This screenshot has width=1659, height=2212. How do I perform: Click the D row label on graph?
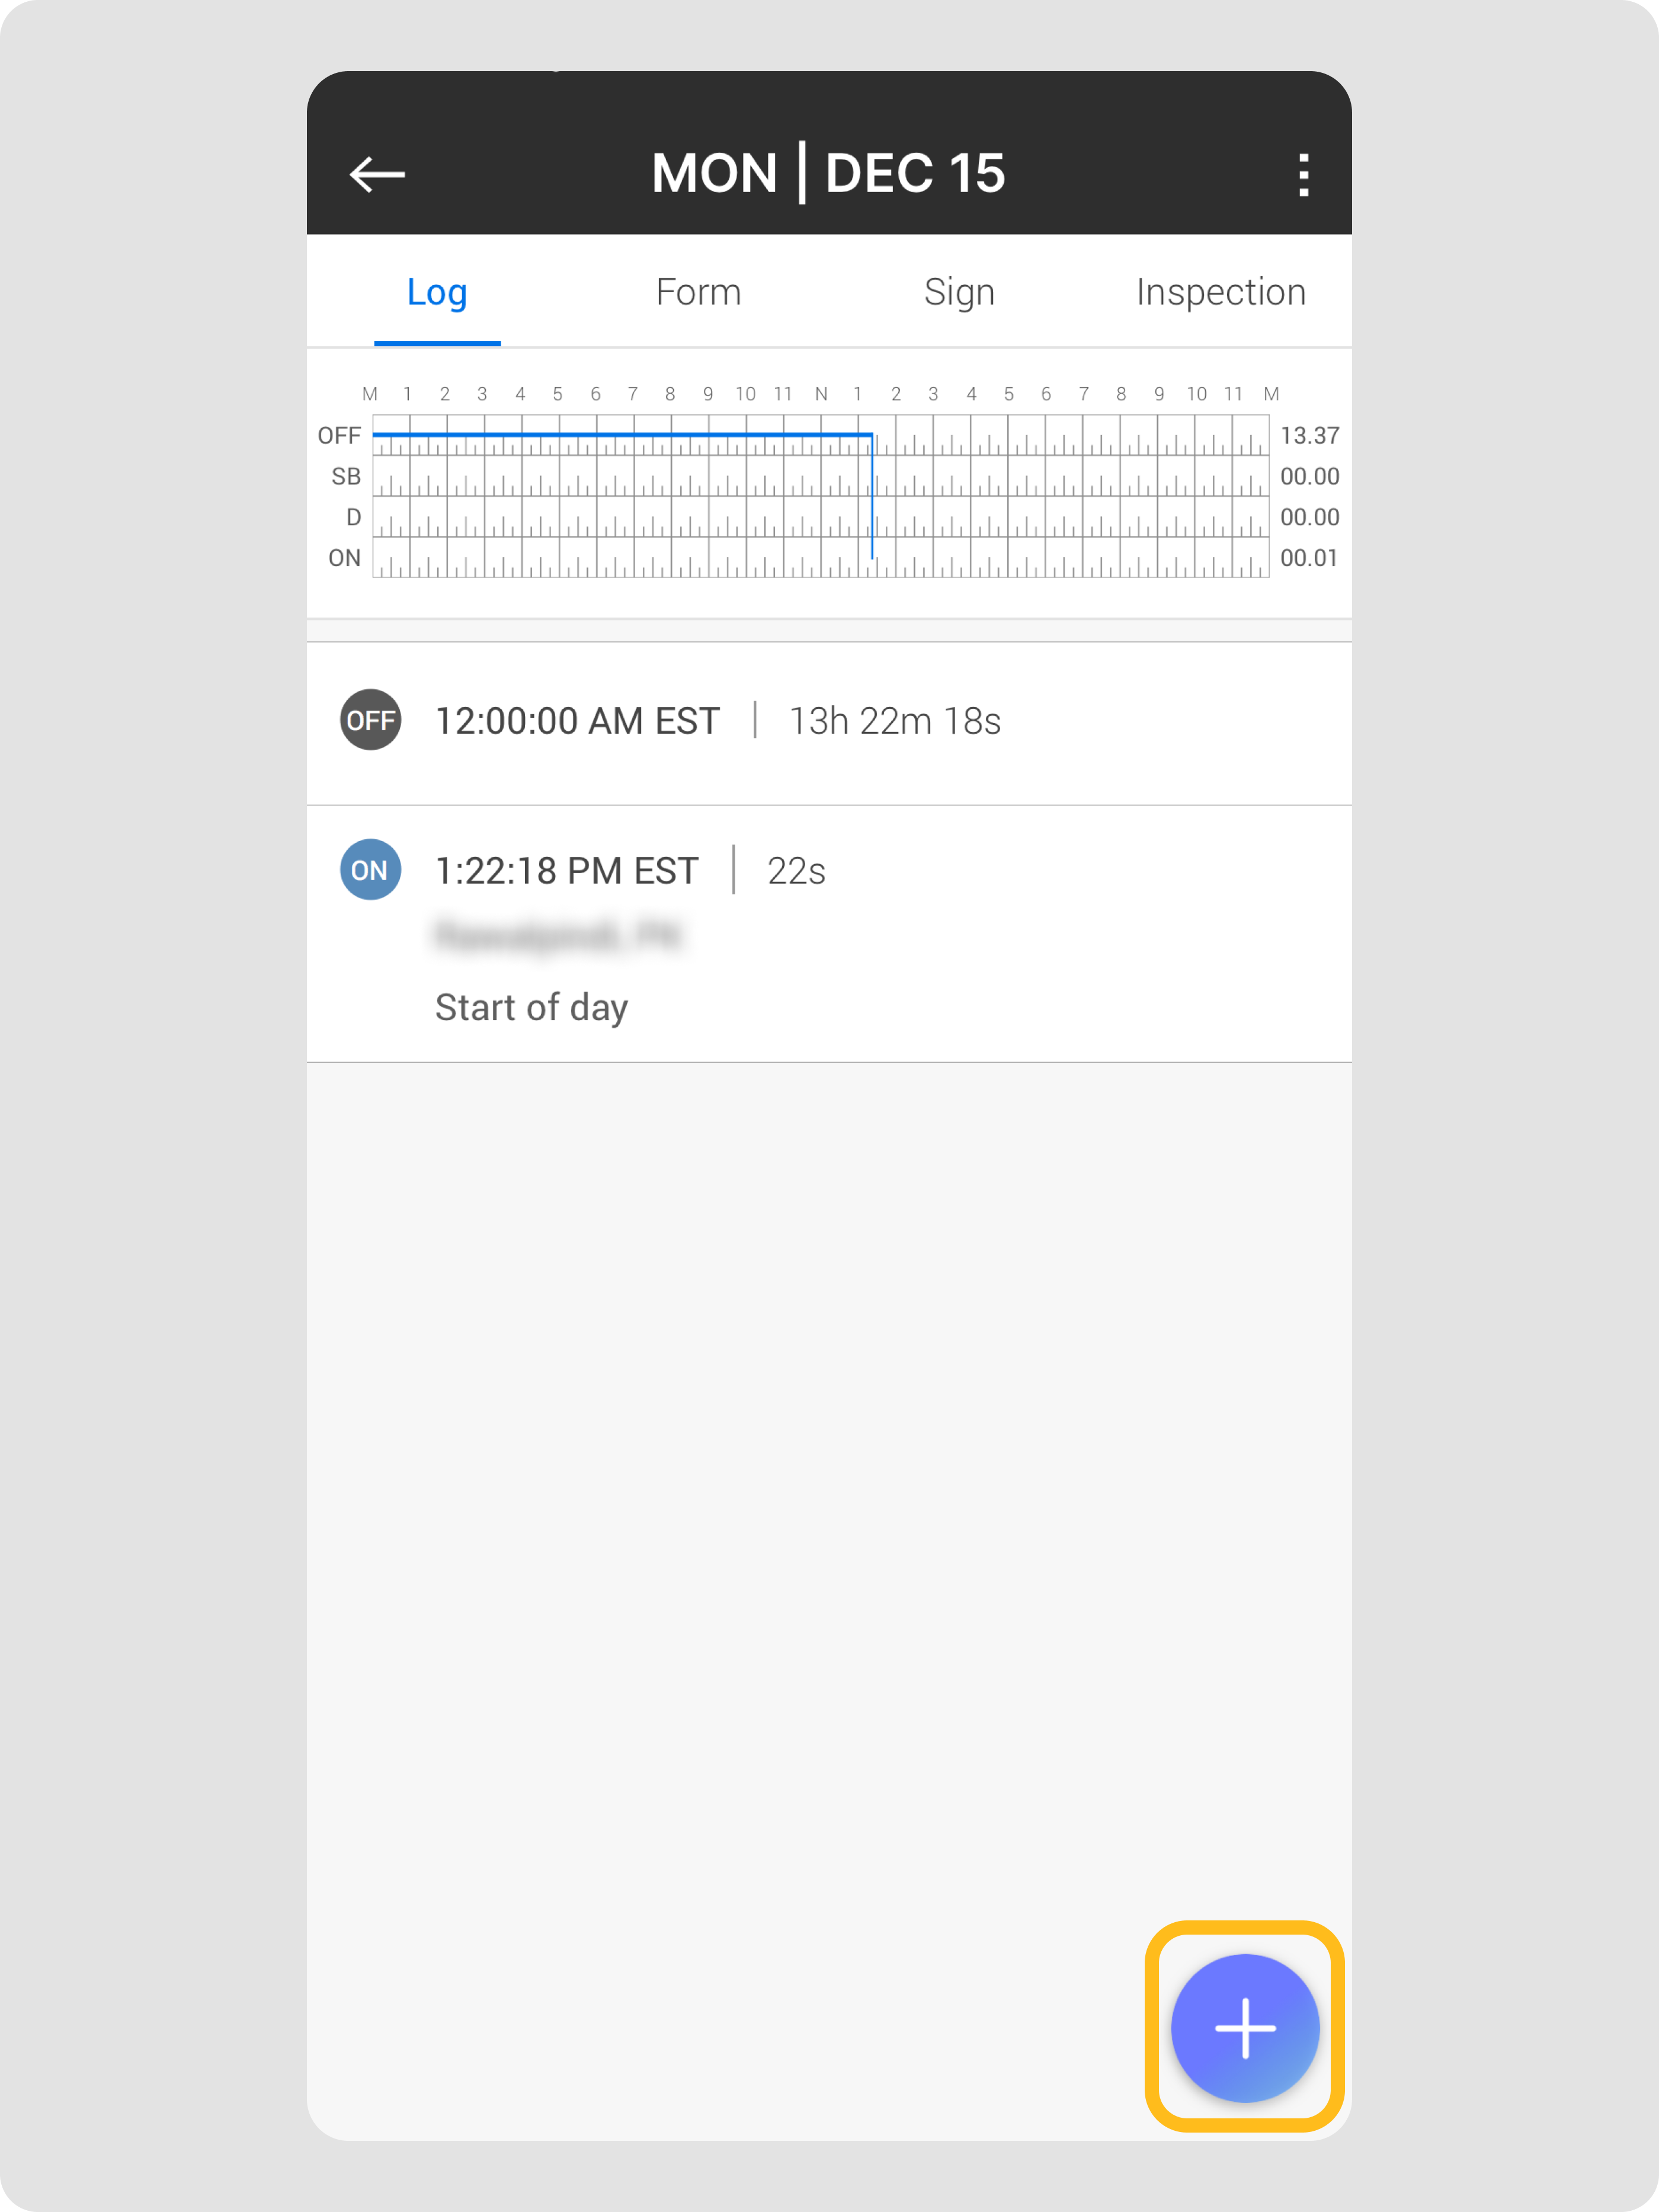[x=353, y=518]
